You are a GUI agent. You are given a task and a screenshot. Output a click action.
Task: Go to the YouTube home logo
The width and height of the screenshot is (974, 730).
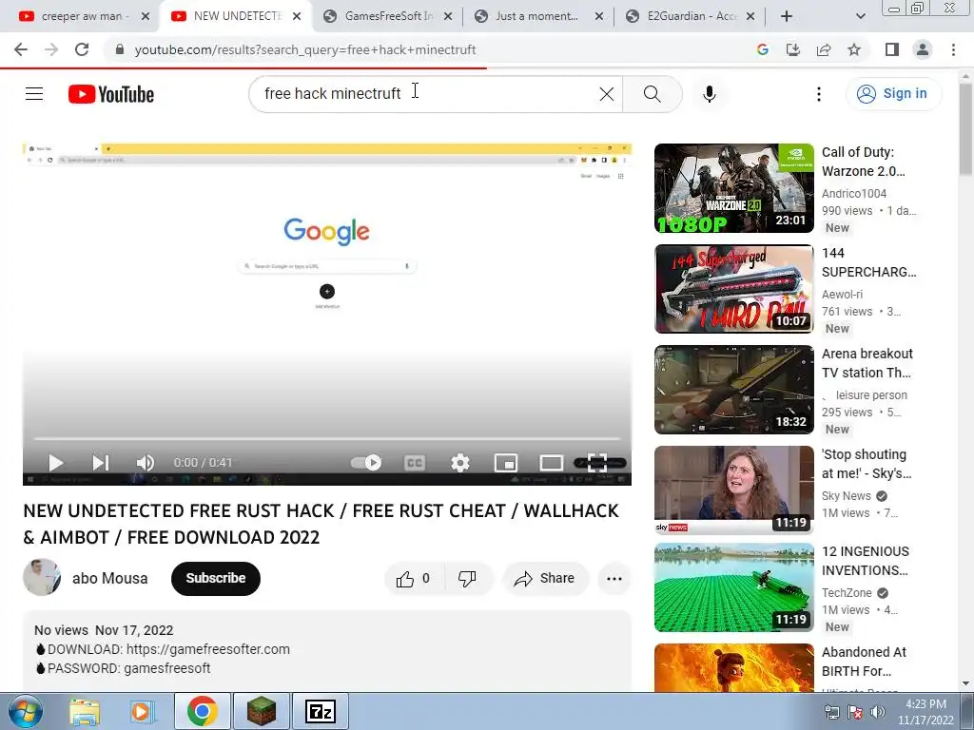tap(111, 94)
